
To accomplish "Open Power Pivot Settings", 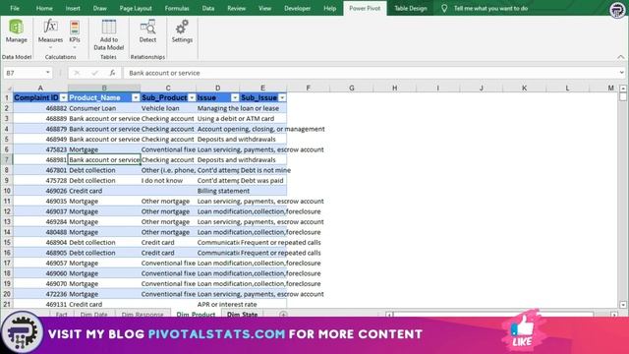I will click(x=182, y=31).
